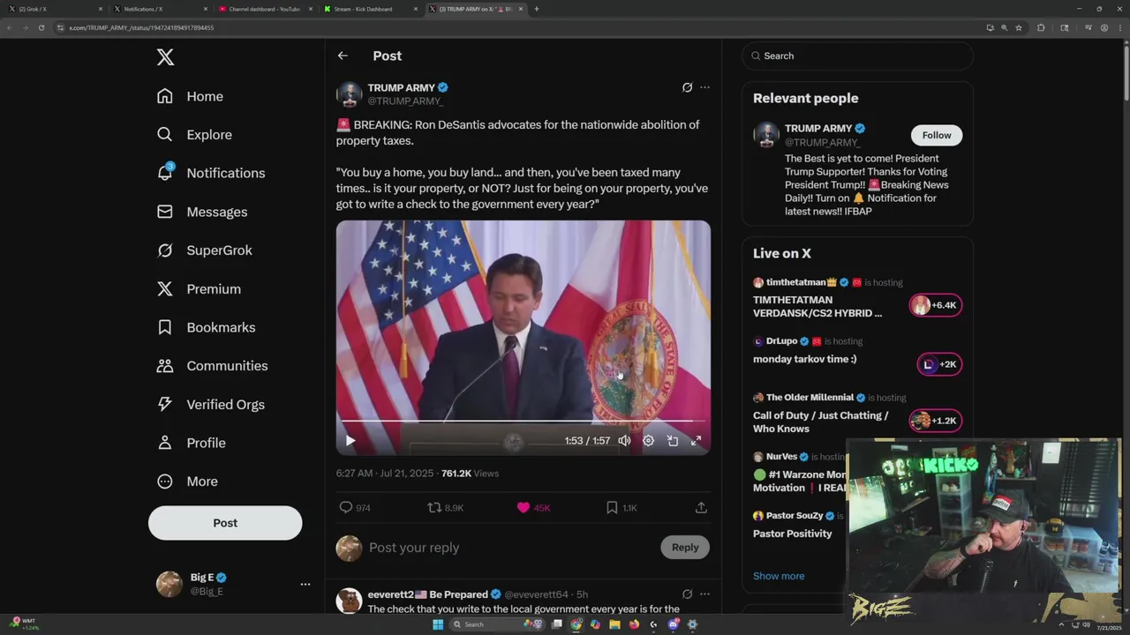Image resolution: width=1130 pixels, height=635 pixels.
Task: Open Pastor Positivity stream
Action: coord(793,534)
